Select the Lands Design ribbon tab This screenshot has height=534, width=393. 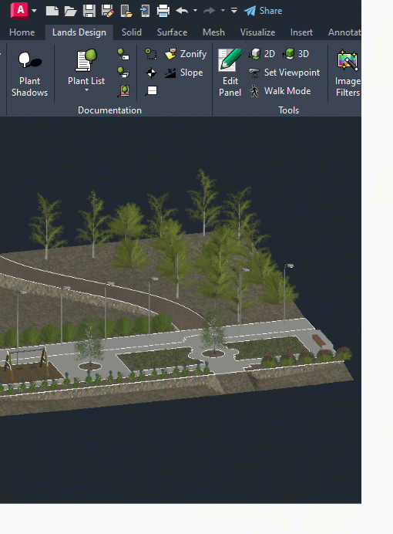coord(79,32)
